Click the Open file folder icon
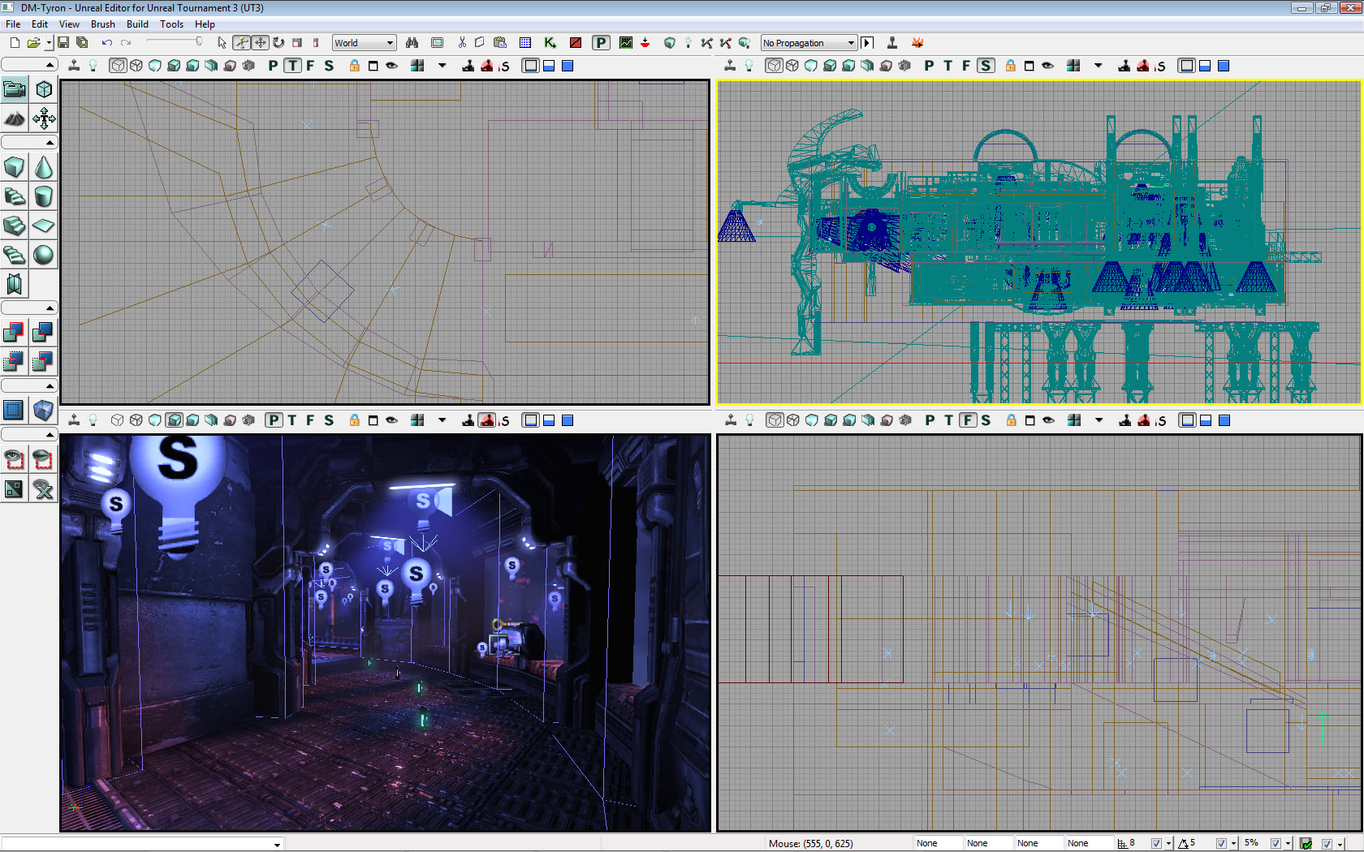The height and width of the screenshot is (852, 1364). pyautogui.click(x=33, y=43)
